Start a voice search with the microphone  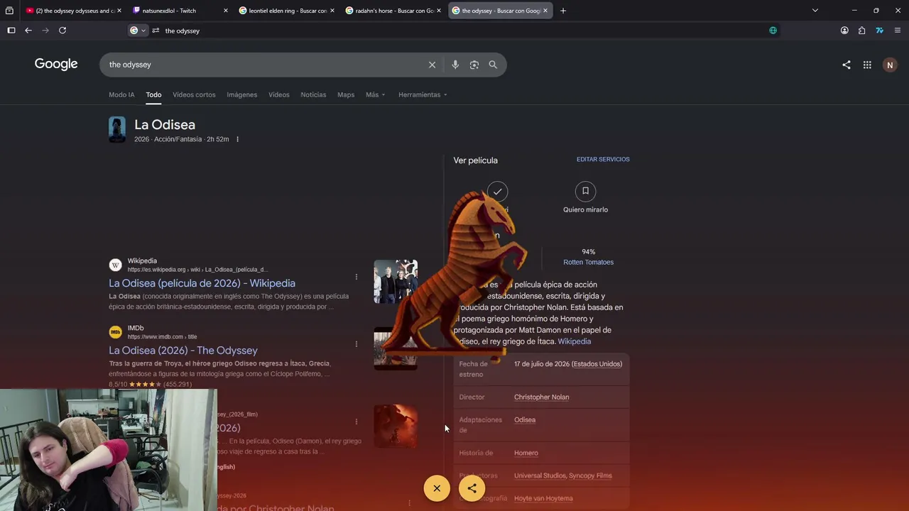pos(455,65)
